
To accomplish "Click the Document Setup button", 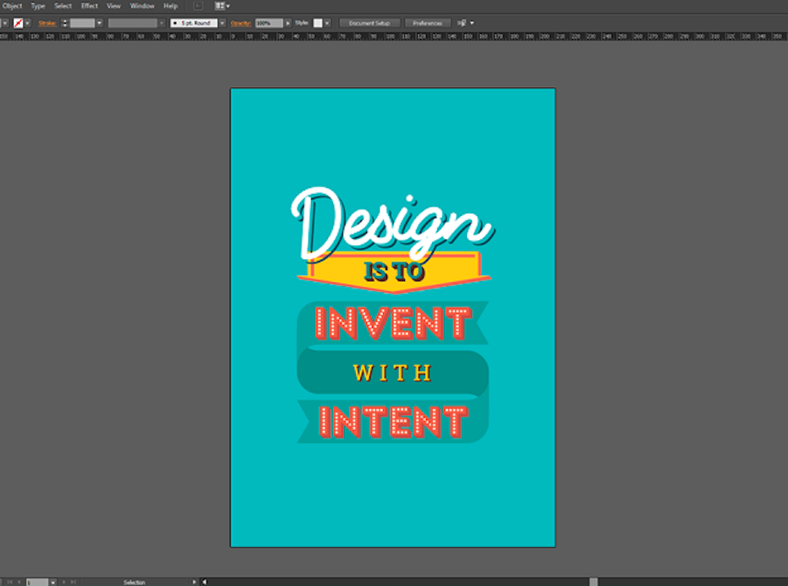I will point(369,23).
